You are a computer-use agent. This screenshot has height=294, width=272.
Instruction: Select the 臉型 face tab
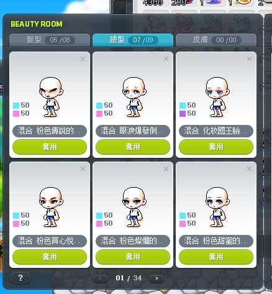(133, 40)
